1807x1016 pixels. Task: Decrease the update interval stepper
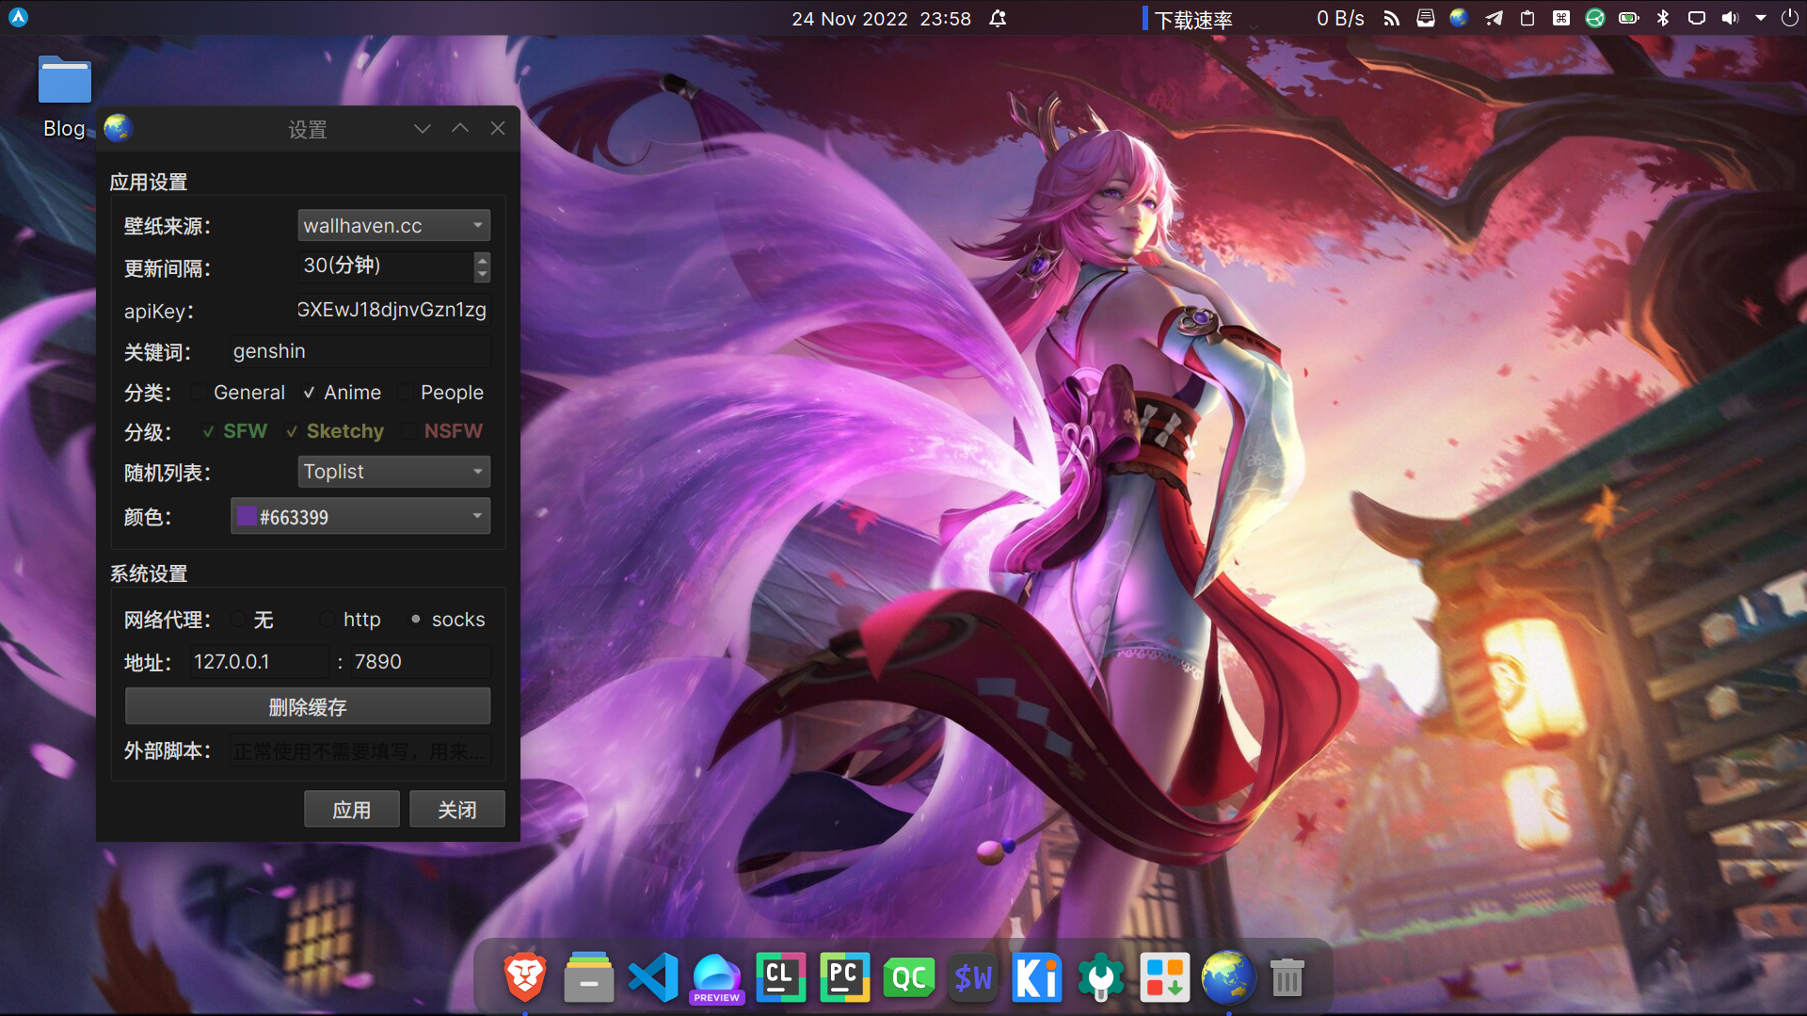click(x=482, y=275)
